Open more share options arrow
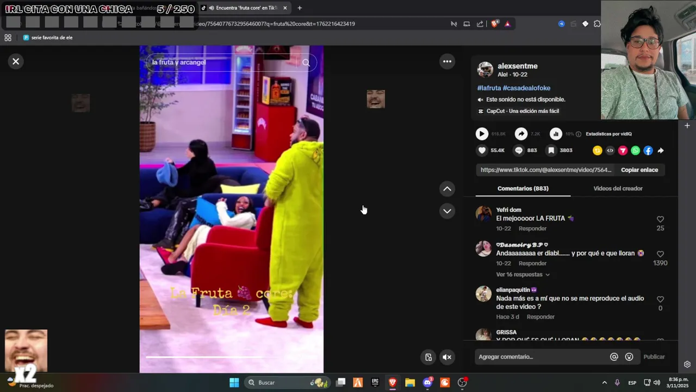 pos(661,150)
